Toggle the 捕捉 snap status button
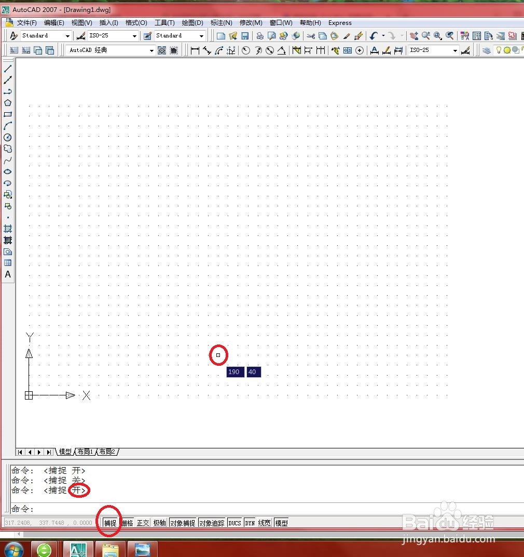The height and width of the screenshot is (557, 524). [x=110, y=523]
